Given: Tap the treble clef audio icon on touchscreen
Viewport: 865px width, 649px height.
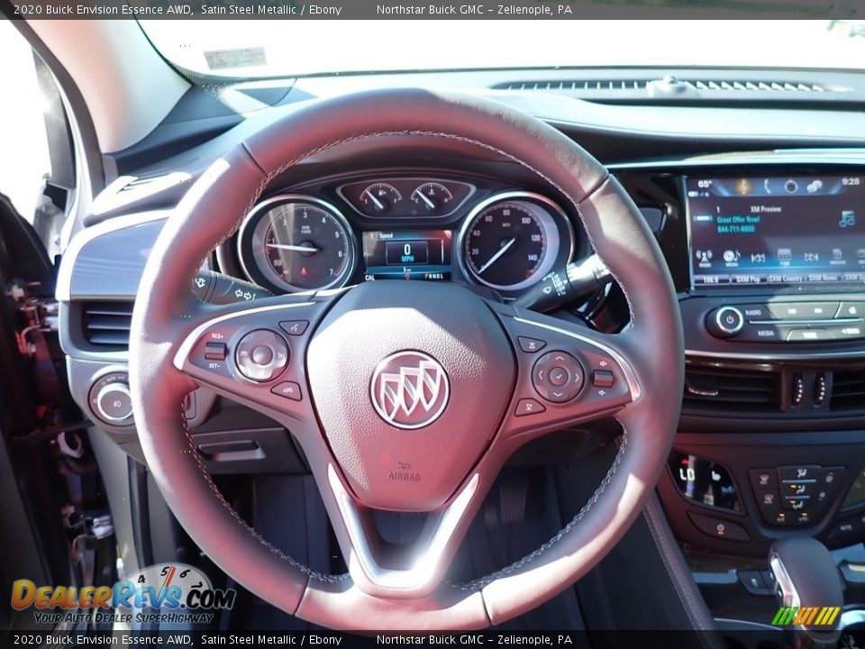Looking at the screenshot, I should coord(744,187).
